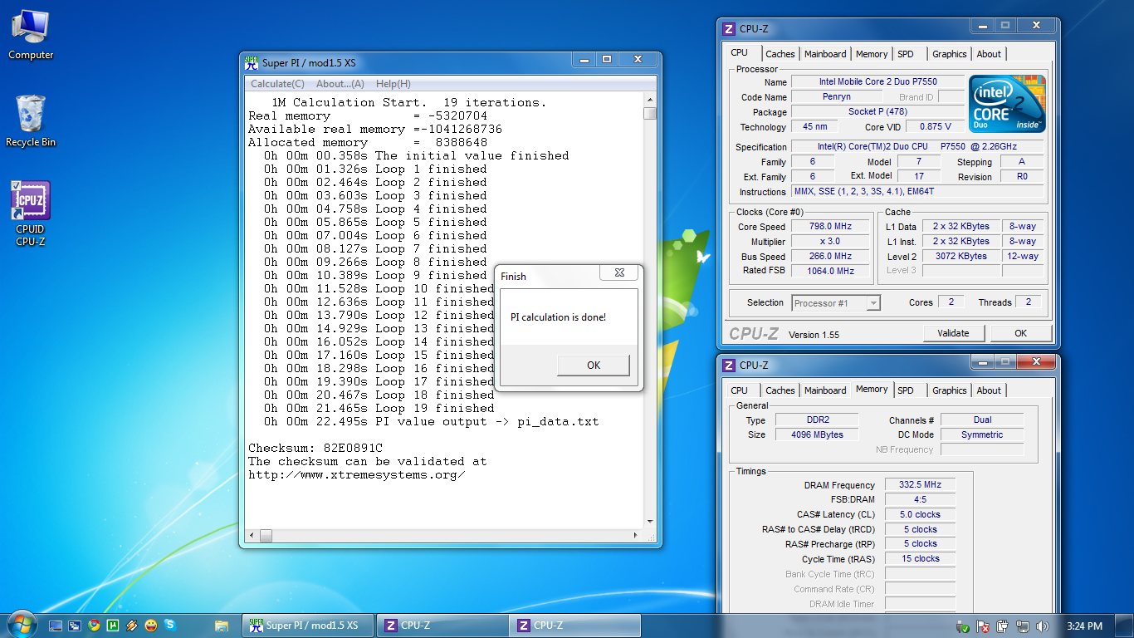Launch the CPUID CPU-Z desktop shortcut
This screenshot has width=1134, height=638.
tap(31, 214)
